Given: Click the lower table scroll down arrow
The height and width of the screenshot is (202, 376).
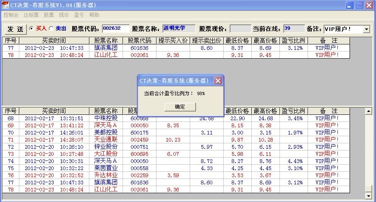Looking at the screenshot, I should point(368,196).
